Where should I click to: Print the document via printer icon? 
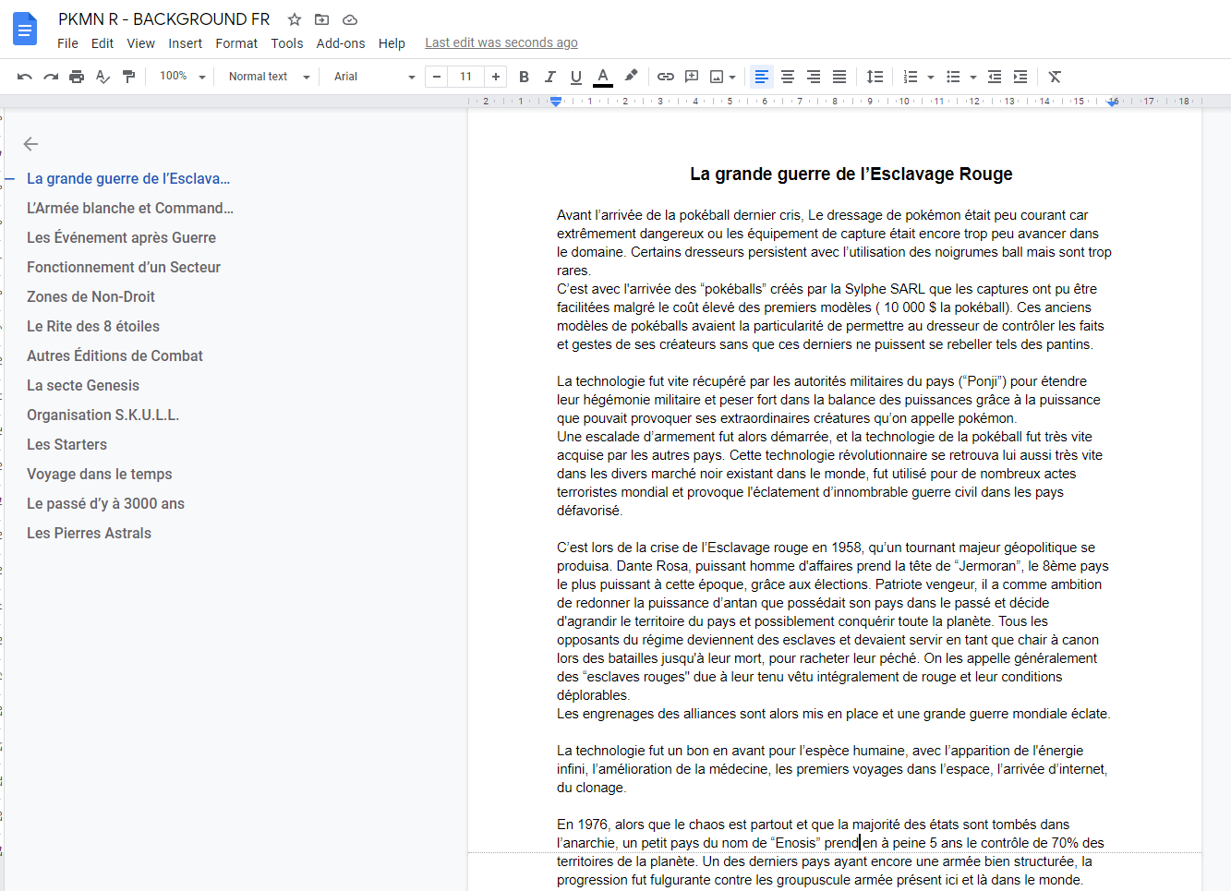pos(77,77)
